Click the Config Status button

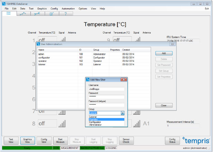click(172, 140)
